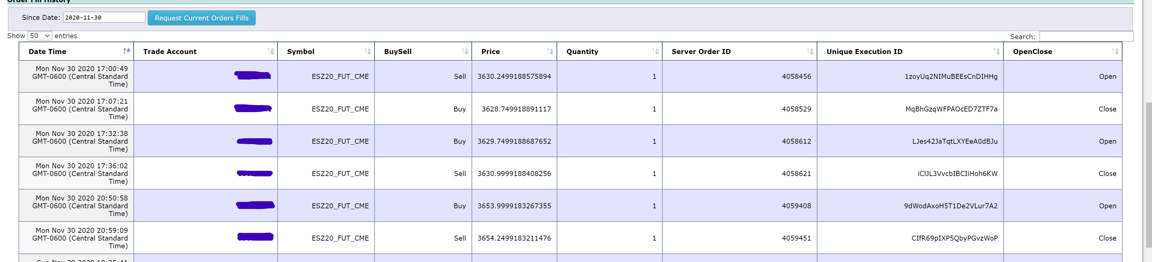Select the 17:36:02 date time cell
The width and height of the screenshot is (1152, 262).
(x=76, y=174)
